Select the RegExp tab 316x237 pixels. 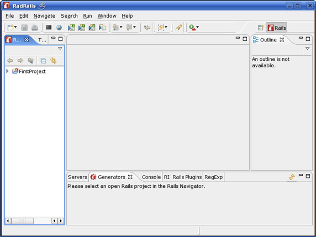[213, 177]
